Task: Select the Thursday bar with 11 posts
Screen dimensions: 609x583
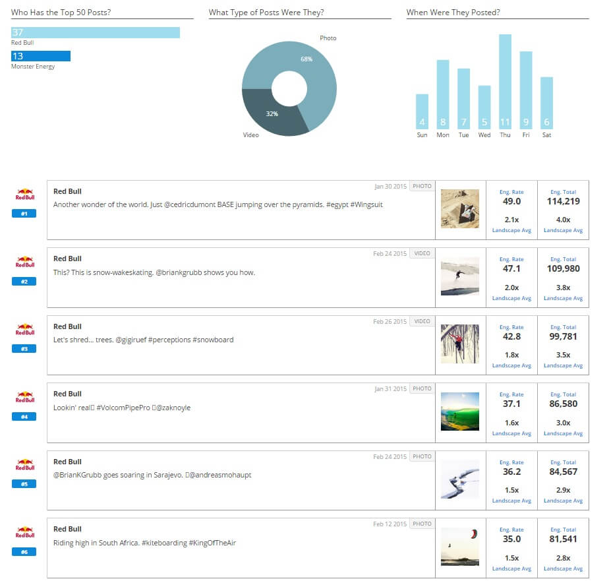Action: [506, 82]
